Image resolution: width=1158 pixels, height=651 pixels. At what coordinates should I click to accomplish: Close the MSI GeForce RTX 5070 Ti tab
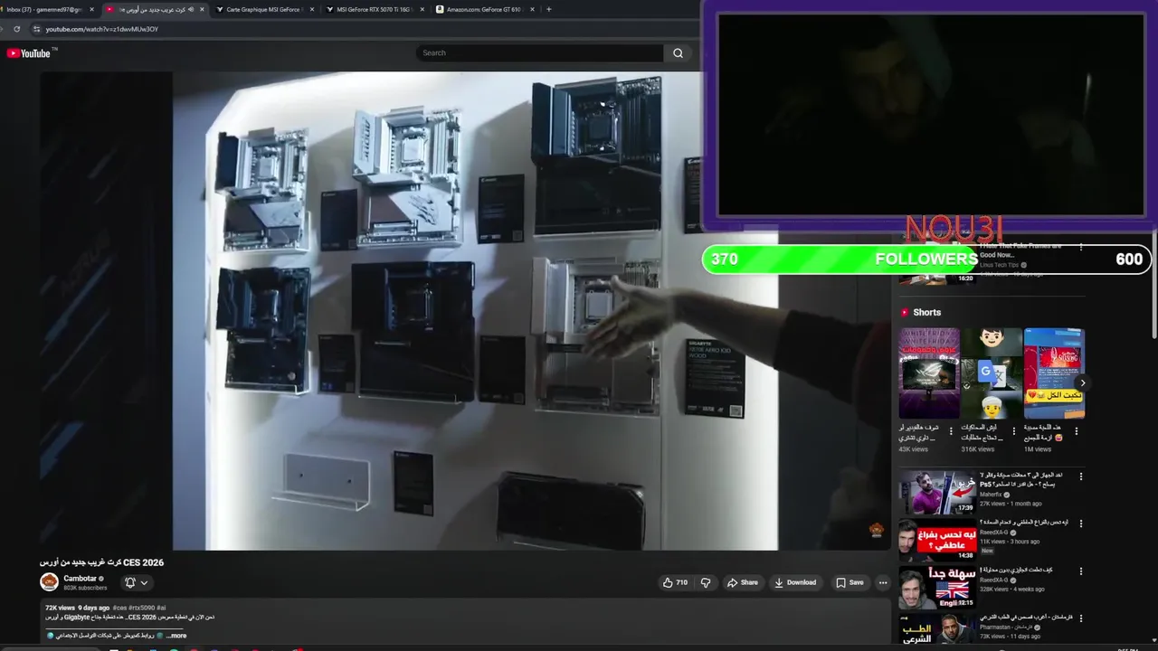422,9
